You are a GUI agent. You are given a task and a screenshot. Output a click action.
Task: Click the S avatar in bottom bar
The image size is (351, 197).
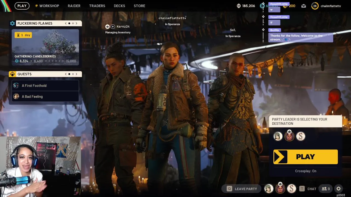point(291,189)
